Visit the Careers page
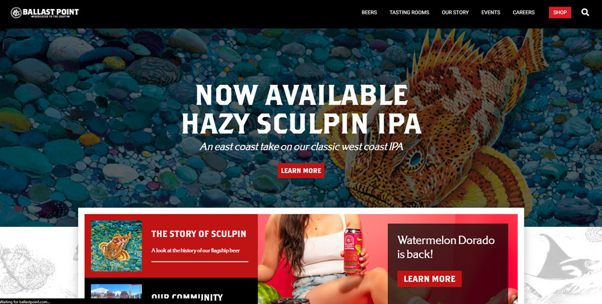The height and width of the screenshot is (304, 602). click(x=523, y=12)
